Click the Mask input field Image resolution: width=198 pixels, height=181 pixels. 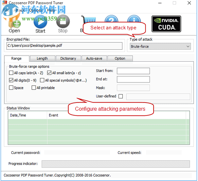point(133,88)
